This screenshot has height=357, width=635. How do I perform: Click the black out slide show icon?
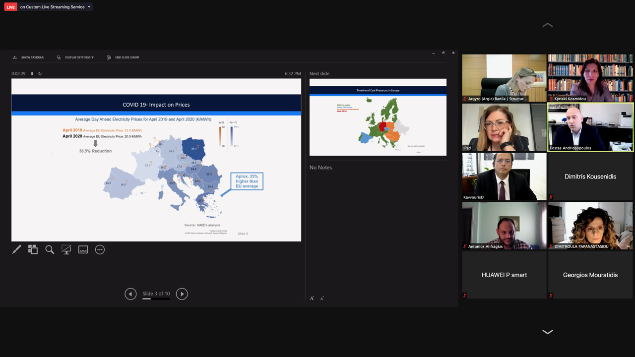(66, 250)
